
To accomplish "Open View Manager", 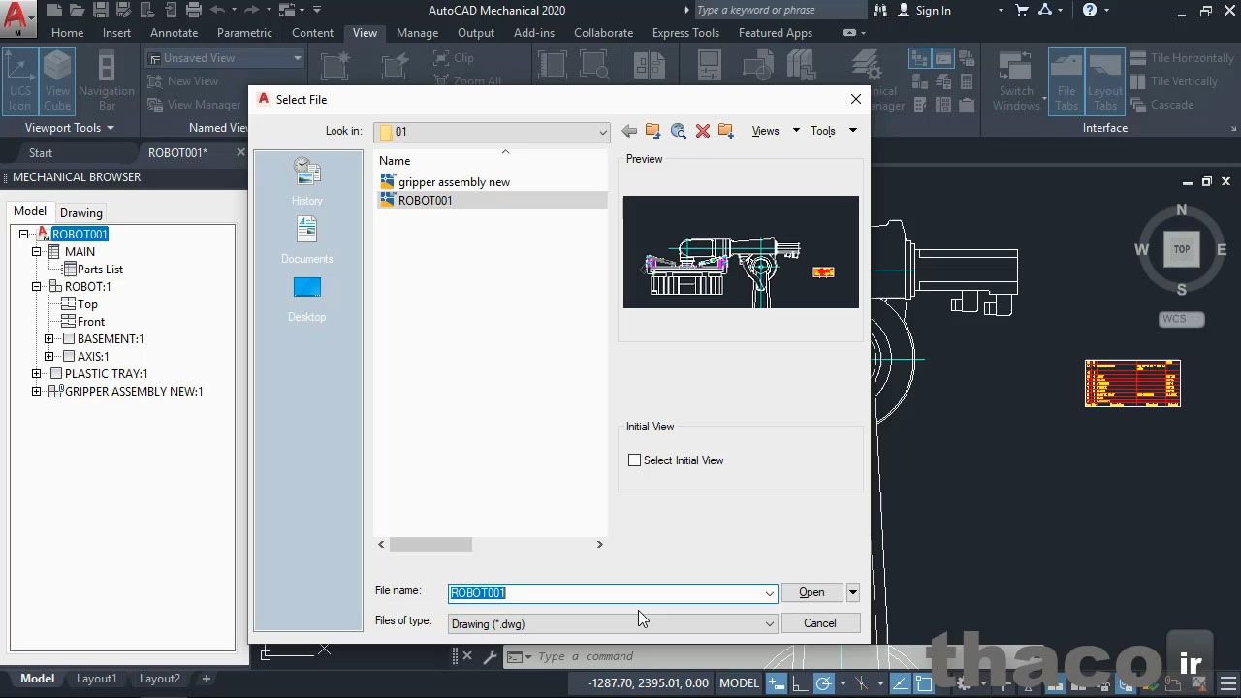I will (193, 105).
